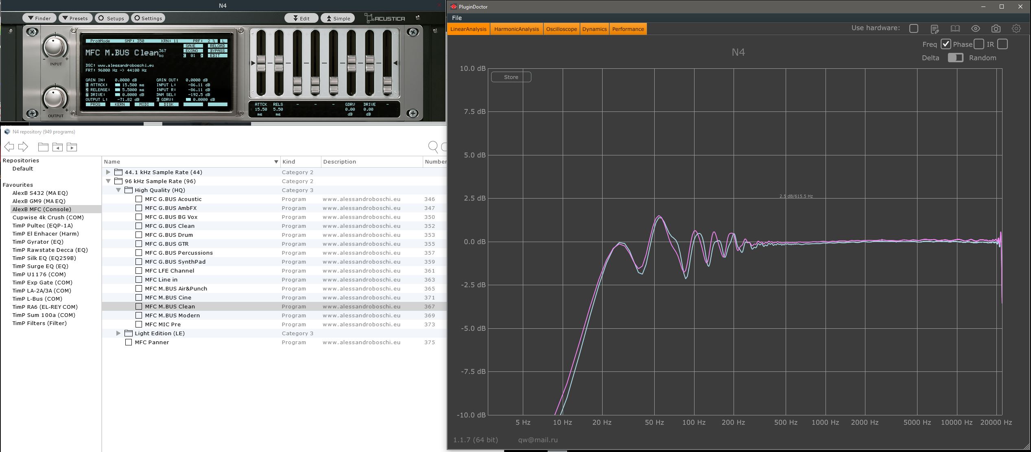Collapse the High Quality (HQ) folder
This screenshot has height=452, width=1031.
[118, 190]
